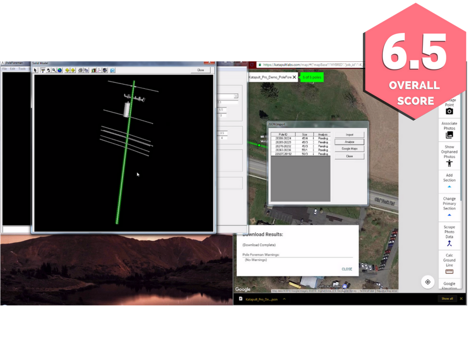The width and height of the screenshot is (468, 351).
Task: Click the green bar chart toolbar icon
Action: pos(94,70)
